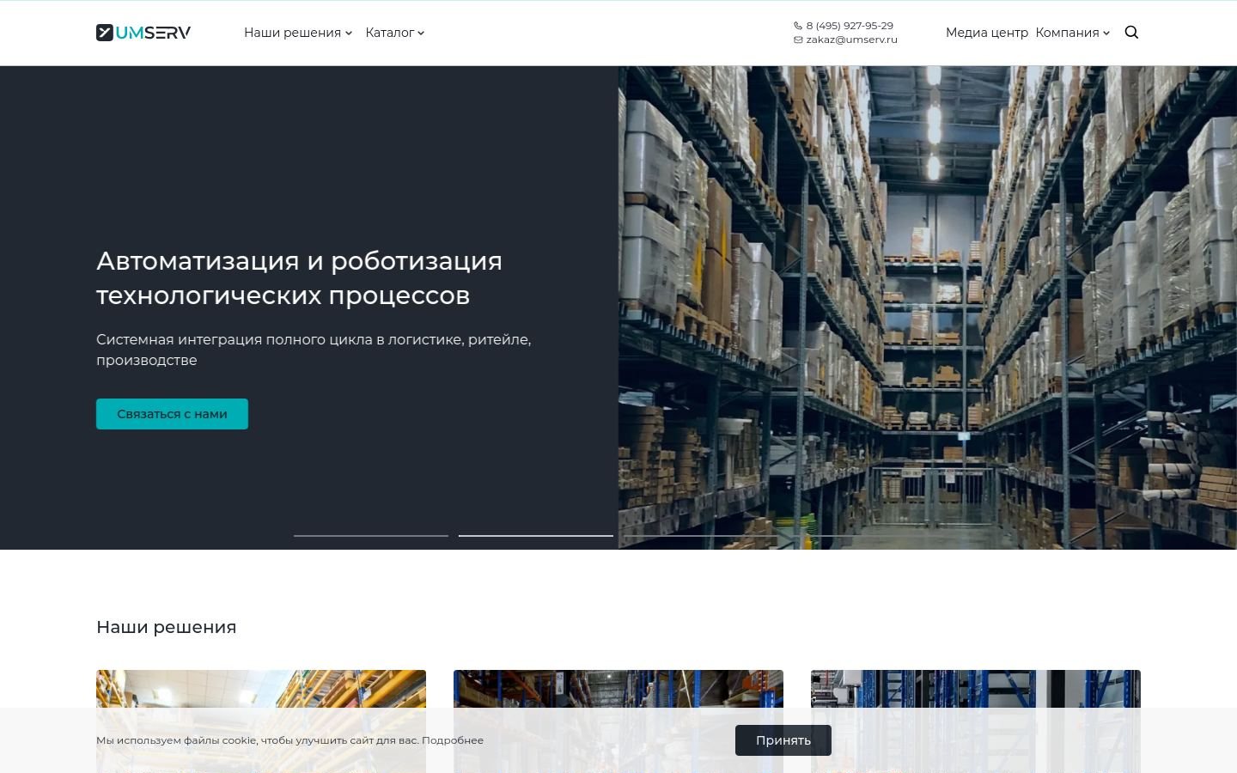Open the first solution card thumbnail
This screenshot has height=773, width=1237.
(261, 721)
